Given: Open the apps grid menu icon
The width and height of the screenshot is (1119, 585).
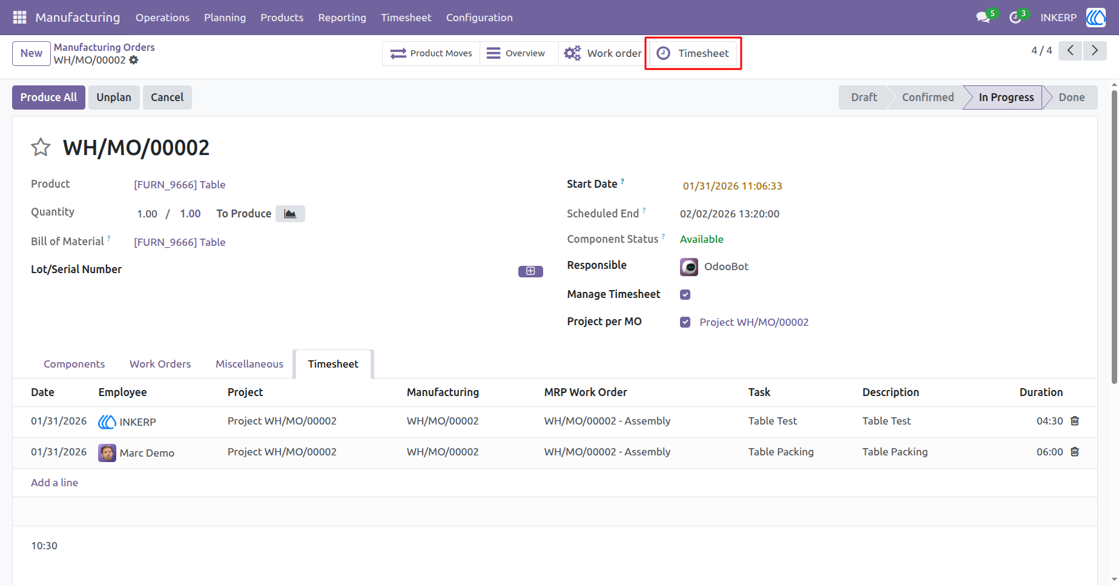Looking at the screenshot, I should coord(19,18).
